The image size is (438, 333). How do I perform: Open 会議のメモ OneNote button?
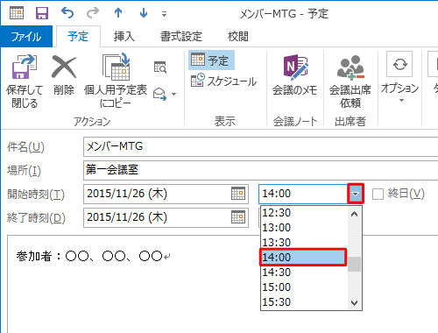(294, 75)
